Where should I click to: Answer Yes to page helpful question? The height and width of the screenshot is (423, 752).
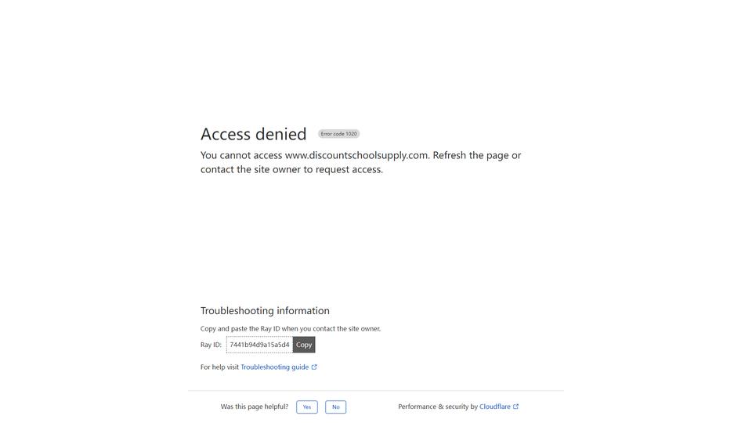pos(307,407)
